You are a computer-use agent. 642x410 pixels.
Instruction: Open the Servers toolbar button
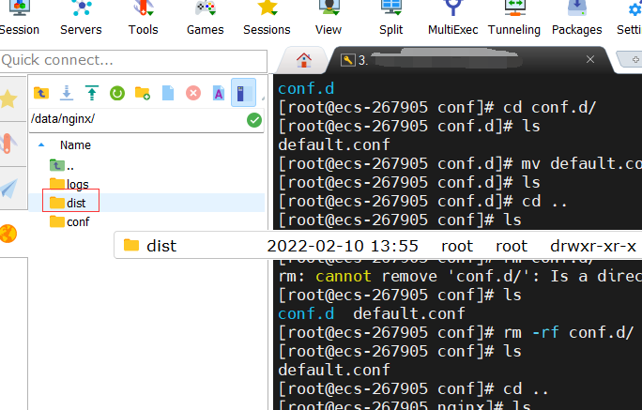[81, 19]
